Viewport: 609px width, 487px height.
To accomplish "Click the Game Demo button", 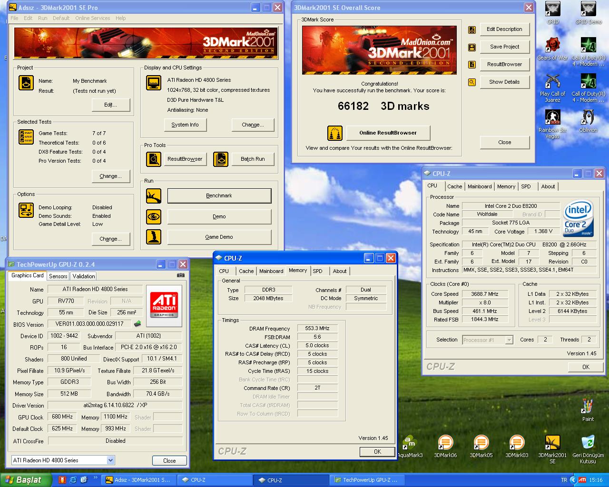I will pos(219,237).
